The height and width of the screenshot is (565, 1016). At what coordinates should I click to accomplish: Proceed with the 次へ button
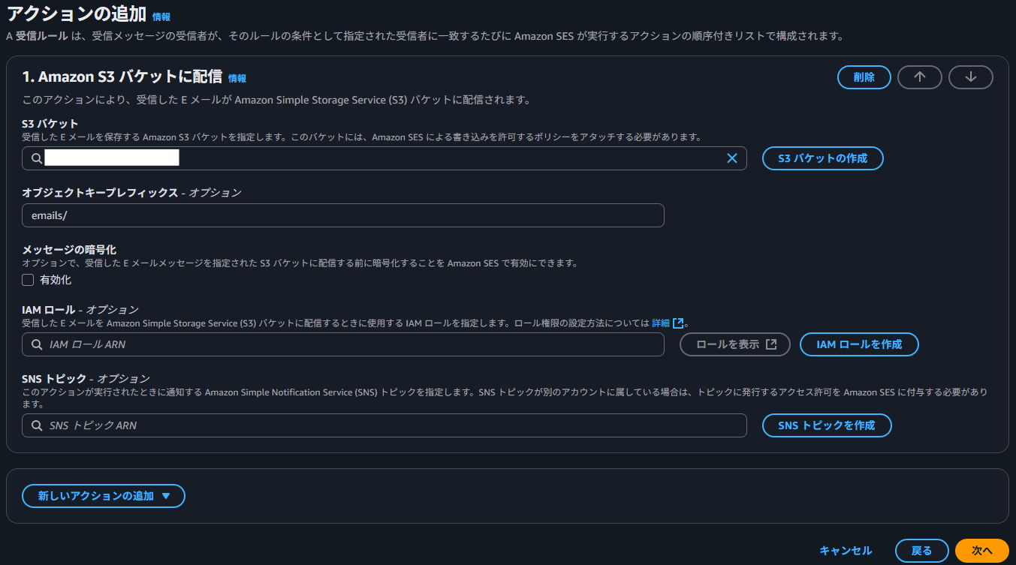[981, 549]
